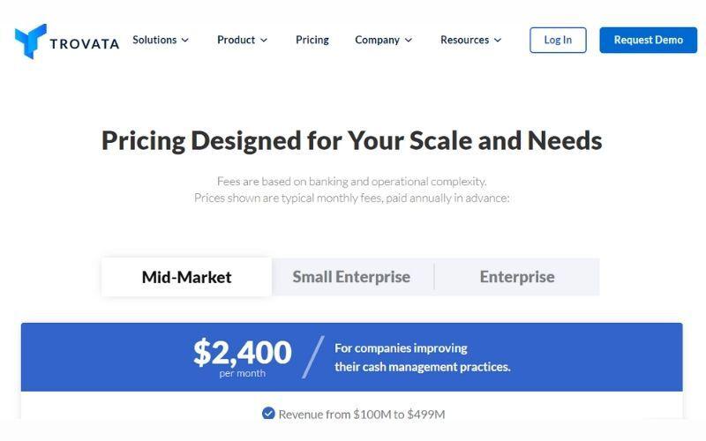Expand the Resources dropdown chevron
The height and width of the screenshot is (441, 706).
[x=498, y=41]
